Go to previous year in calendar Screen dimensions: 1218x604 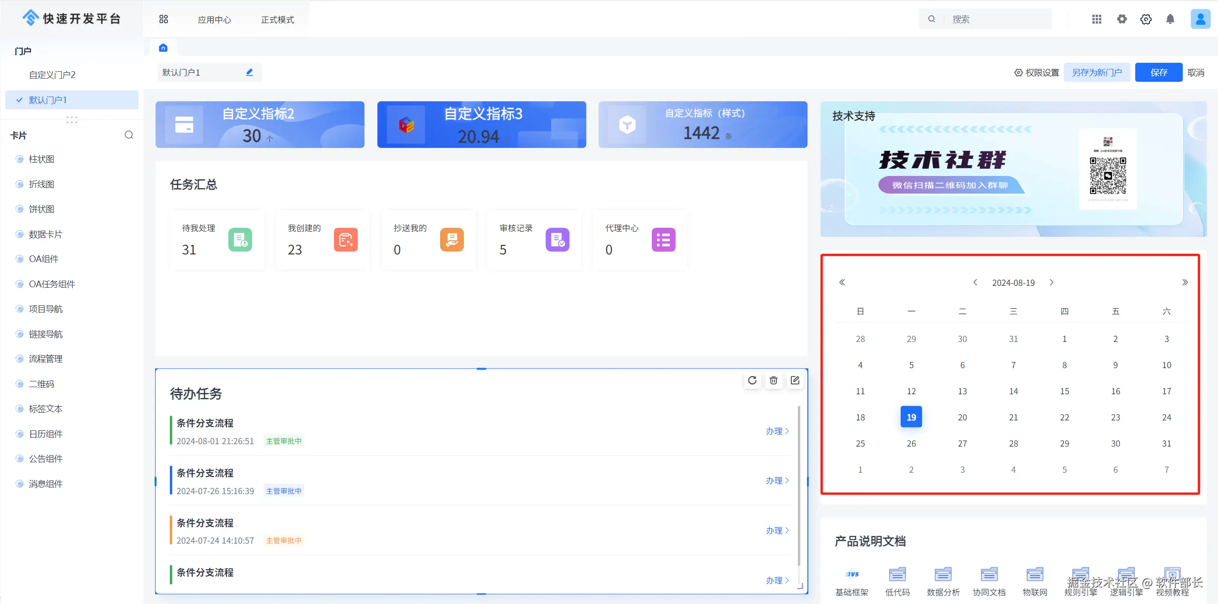[x=842, y=283]
